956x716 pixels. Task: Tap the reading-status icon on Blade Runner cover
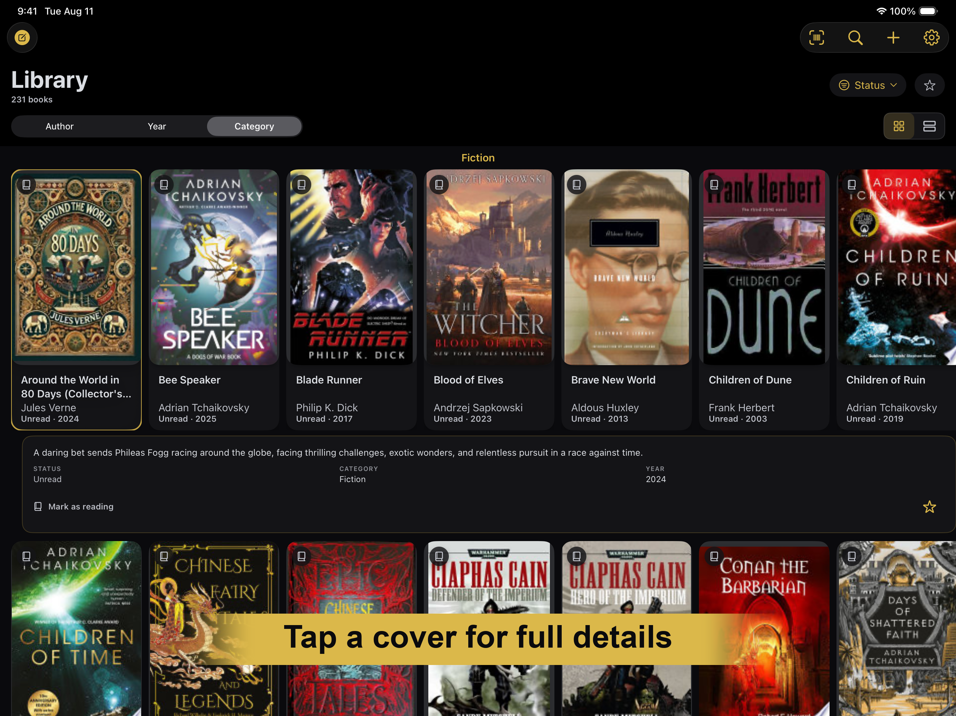(x=301, y=184)
